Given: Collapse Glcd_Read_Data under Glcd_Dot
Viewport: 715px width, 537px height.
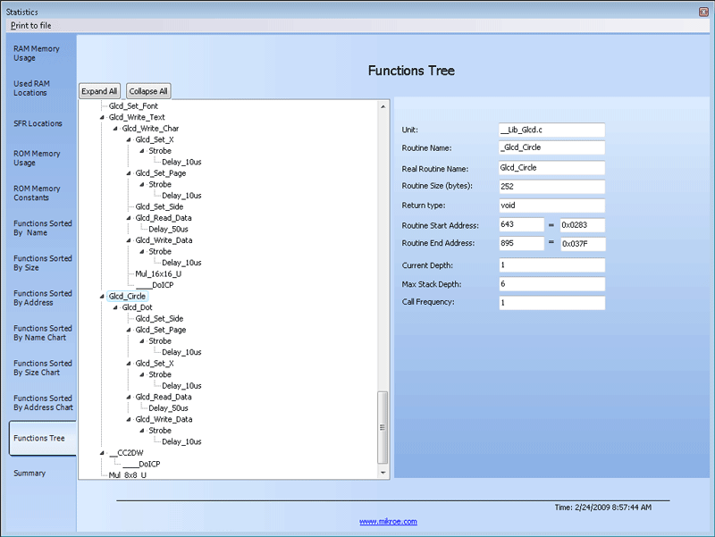Looking at the screenshot, I should click(129, 397).
